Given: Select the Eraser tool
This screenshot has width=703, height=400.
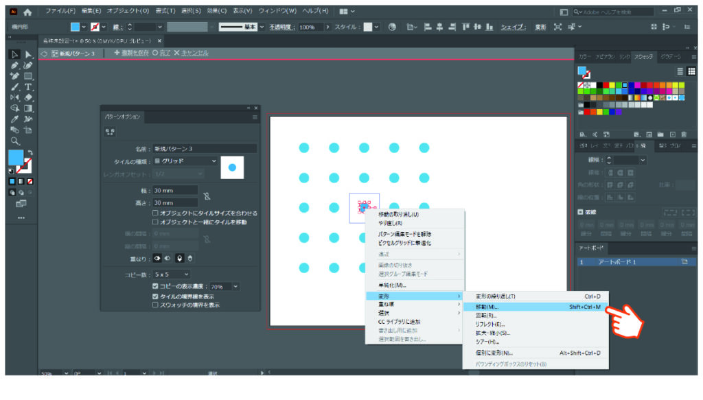Looking at the screenshot, I should pos(28,97).
